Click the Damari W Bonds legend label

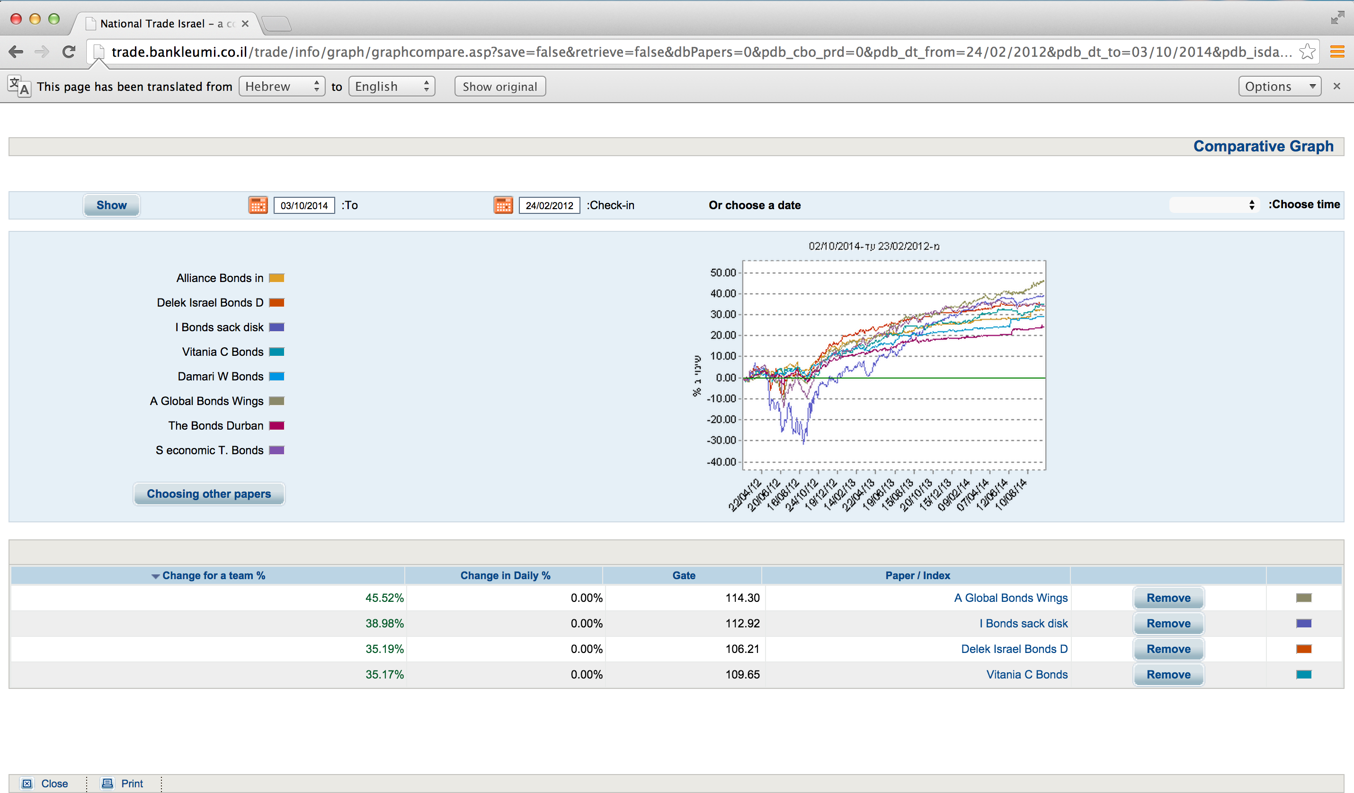tap(220, 377)
